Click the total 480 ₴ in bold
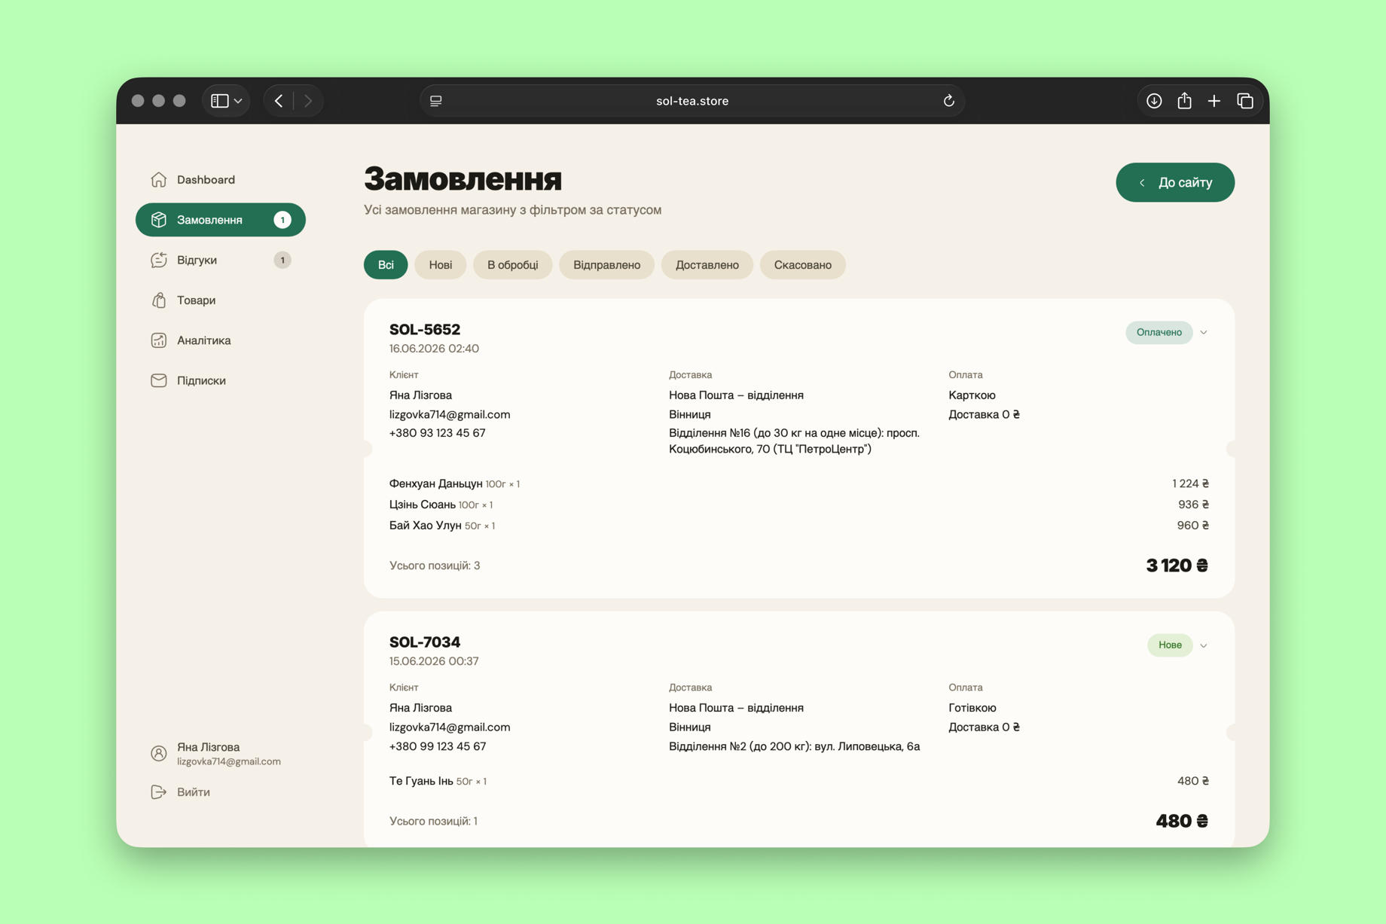The image size is (1386, 924). pyautogui.click(x=1182, y=821)
